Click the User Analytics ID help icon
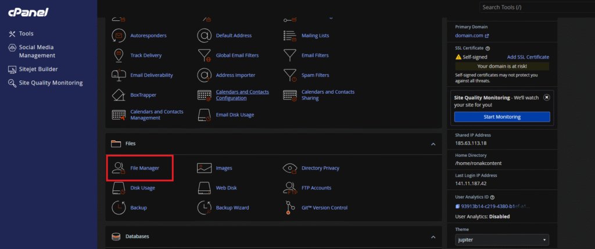Image resolution: width=595 pixels, height=249 pixels. click(492, 197)
